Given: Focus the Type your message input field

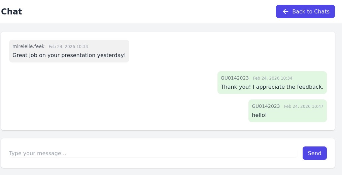Looking at the screenshot, I should (152, 153).
